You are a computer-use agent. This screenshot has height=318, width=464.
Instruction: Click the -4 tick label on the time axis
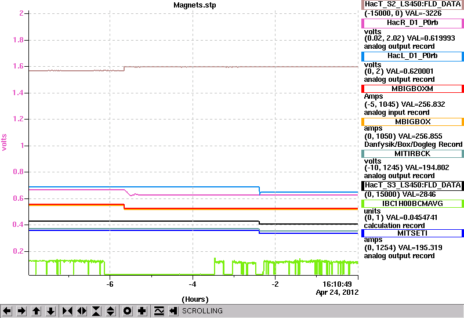[193, 284]
